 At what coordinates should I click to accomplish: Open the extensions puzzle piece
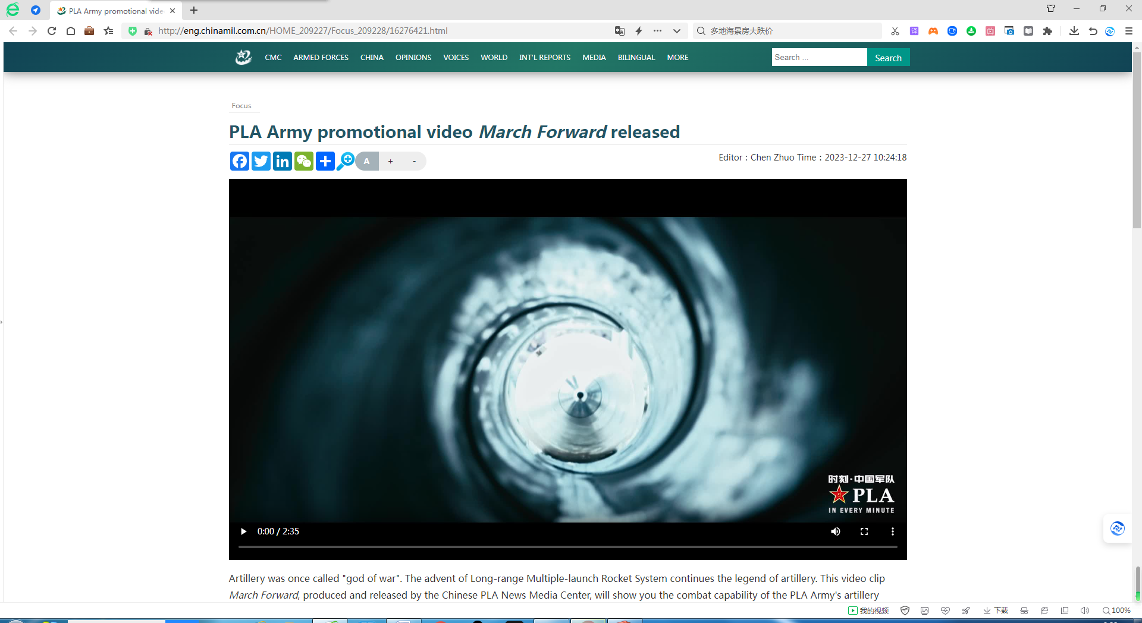tap(1047, 31)
